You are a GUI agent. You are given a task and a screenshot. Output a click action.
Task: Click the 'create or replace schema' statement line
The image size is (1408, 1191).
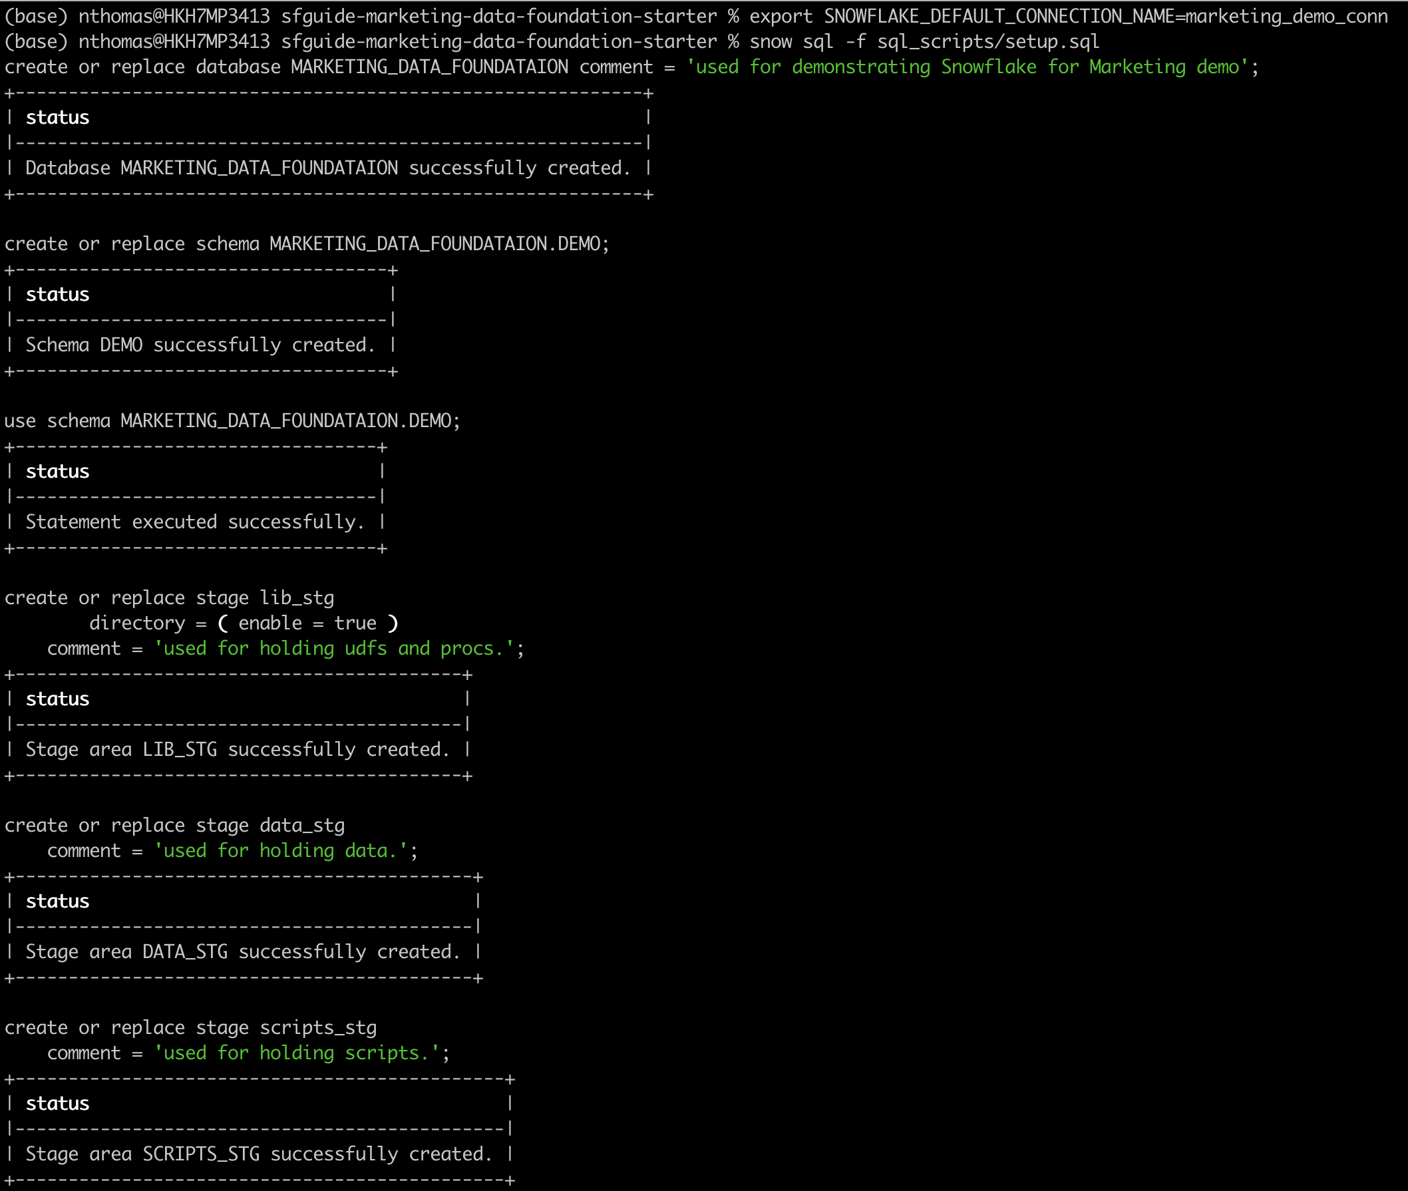point(307,244)
